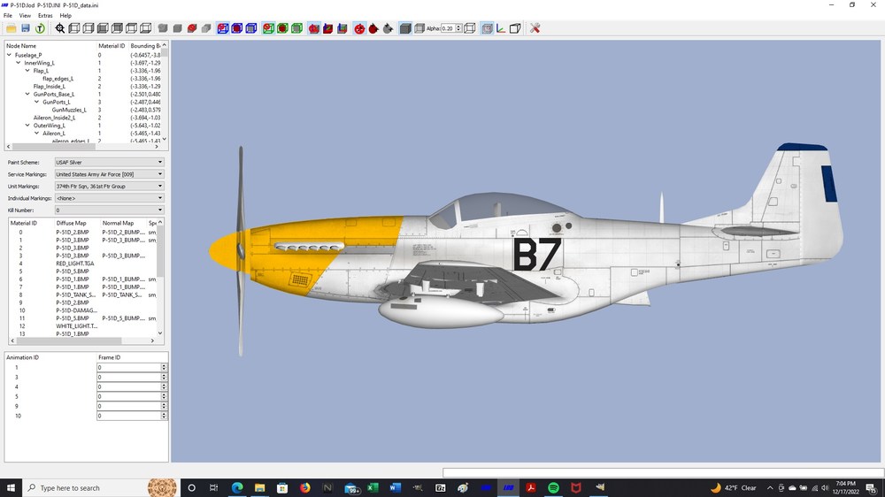Select the blue-framed gray cube icon
885x497 pixels.
(x=251, y=28)
